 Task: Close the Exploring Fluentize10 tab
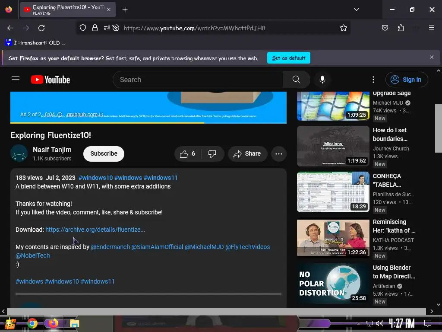pyautogui.click(x=109, y=10)
